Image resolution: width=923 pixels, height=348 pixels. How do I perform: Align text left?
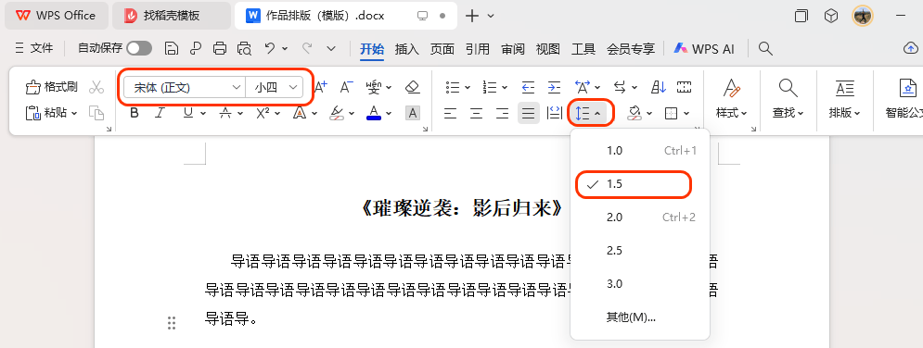[450, 113]
